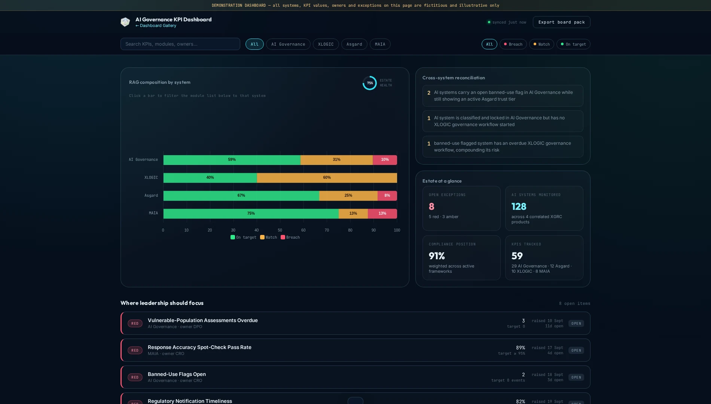This screenshot has height=404, width=711.
Task: Open Vulnerable-Population Assessments Overdue item
Action: [355, 323]
